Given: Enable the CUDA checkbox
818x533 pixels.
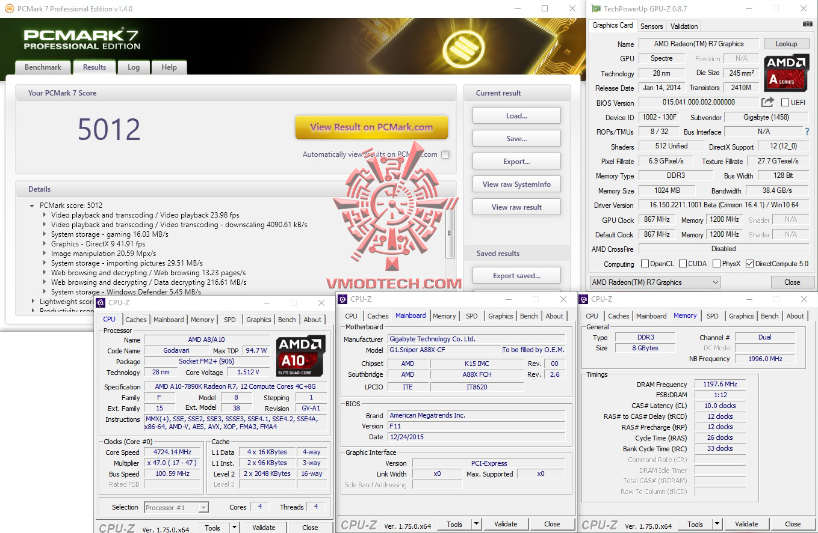Looking at the screenshot, I should point(683,264).
